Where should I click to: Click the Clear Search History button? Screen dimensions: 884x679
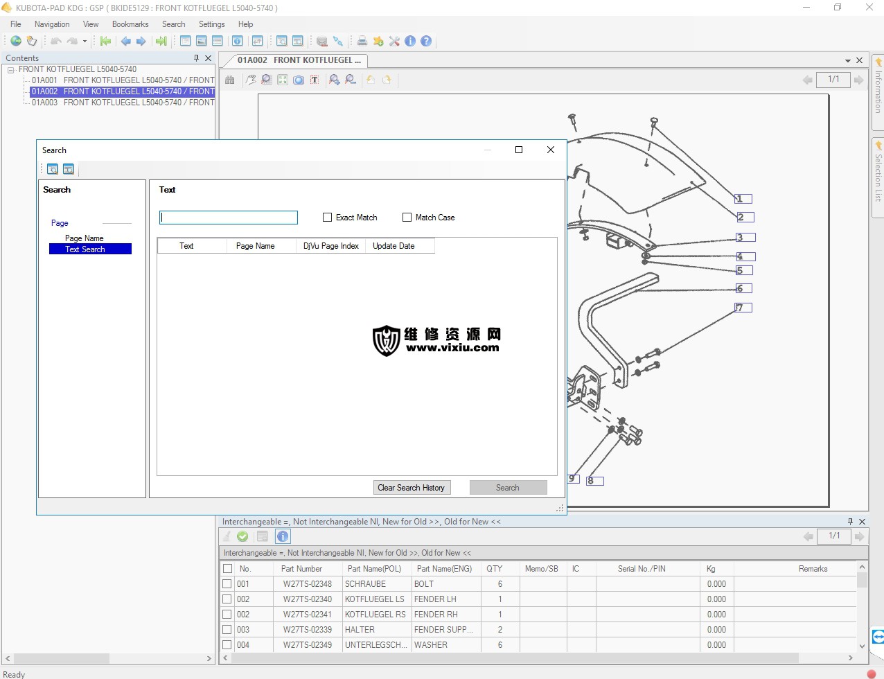pyautogui.click(x=412, y=488)
